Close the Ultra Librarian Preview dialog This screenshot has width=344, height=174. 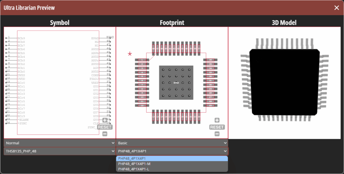point(337,8)
